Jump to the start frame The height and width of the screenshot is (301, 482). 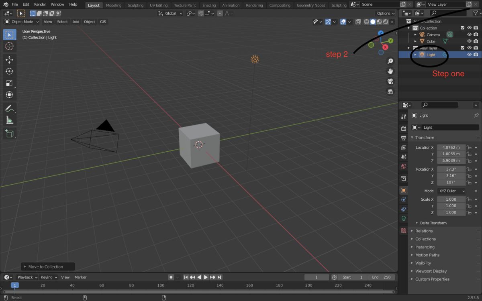tap(186, 277)
